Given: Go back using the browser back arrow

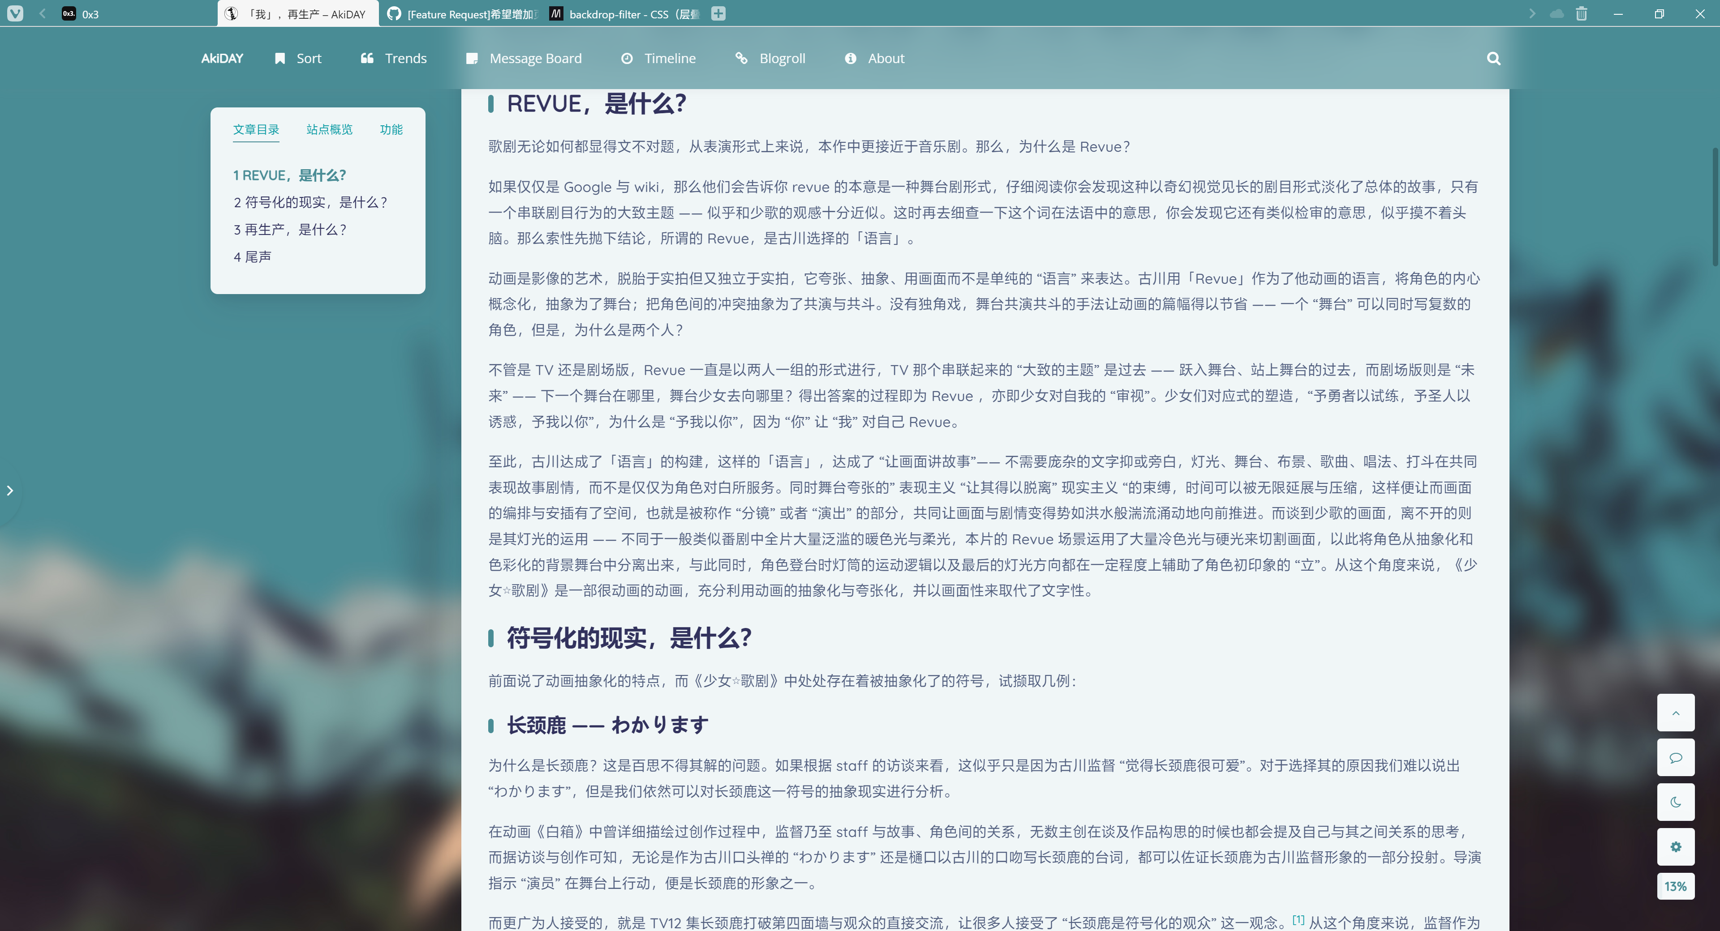Looking at the screenshot, I should (x=42, y=13).
